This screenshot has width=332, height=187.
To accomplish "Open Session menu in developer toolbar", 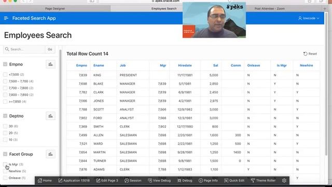I will [133, 180].
